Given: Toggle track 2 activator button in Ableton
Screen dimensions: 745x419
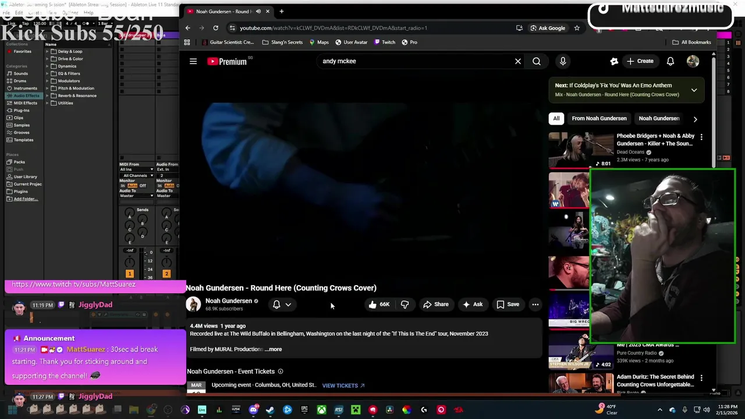Looking at the screenshot, I should click(166, 274).
